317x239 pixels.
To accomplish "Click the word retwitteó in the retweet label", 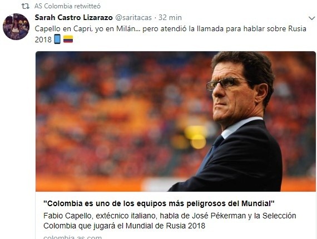I will 87,6.
